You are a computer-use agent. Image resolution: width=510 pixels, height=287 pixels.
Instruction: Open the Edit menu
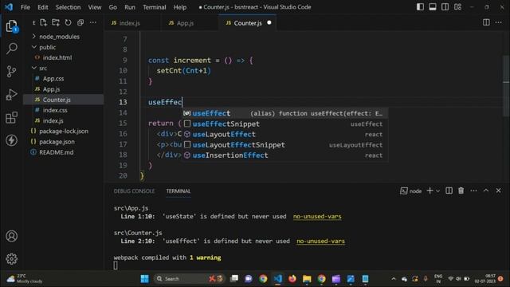pyautogui.click(x=42, y=7)
